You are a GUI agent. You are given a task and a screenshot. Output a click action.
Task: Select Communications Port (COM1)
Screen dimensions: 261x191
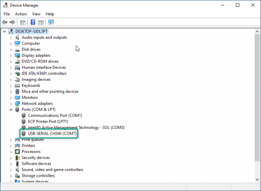pyautogui.click(x=55, y=116)
